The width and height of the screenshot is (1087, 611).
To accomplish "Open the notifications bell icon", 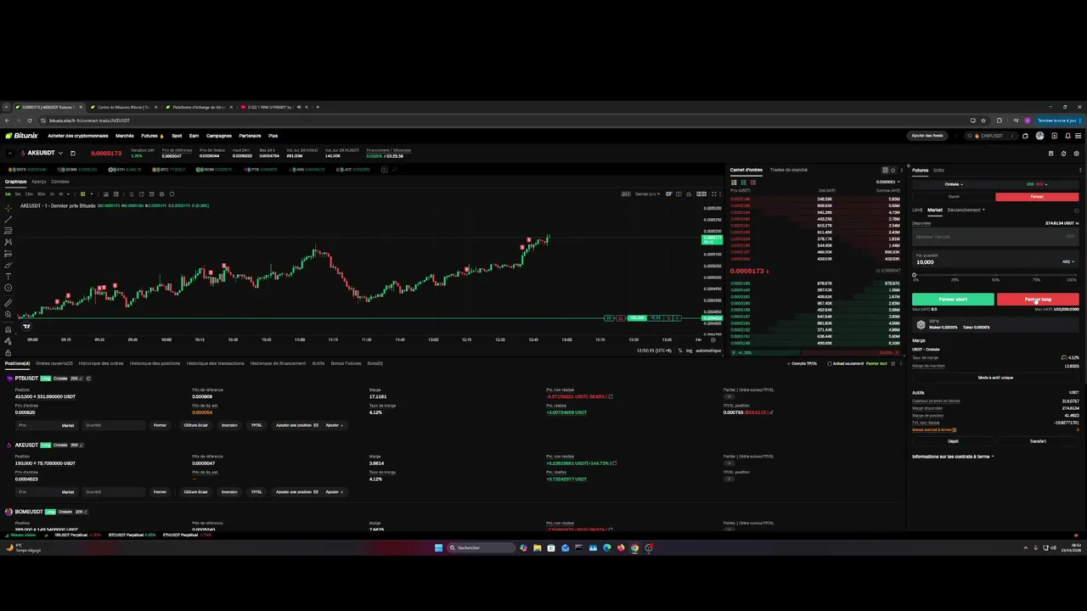I will pyautogui.click(x=1067, y=136).
